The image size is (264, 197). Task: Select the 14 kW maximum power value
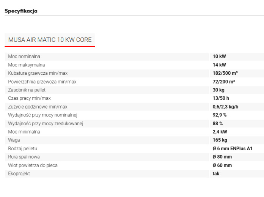219,65
